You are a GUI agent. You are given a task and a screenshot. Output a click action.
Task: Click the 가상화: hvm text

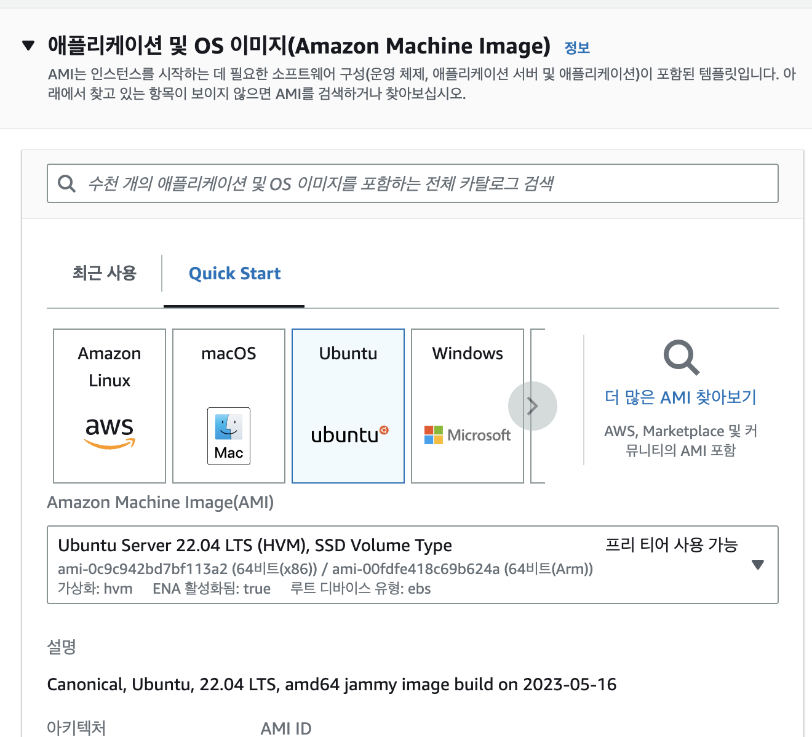tap(95, 589)
